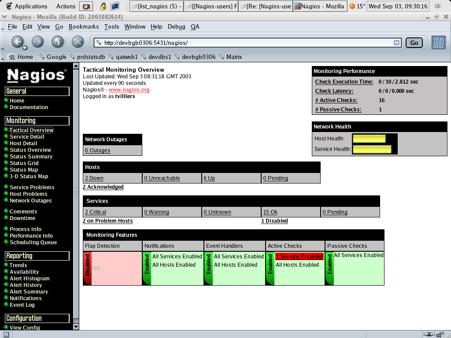Click the yellow Service Health bar
451x338 pixels.
pyautogui.click(x=372, y=150)
